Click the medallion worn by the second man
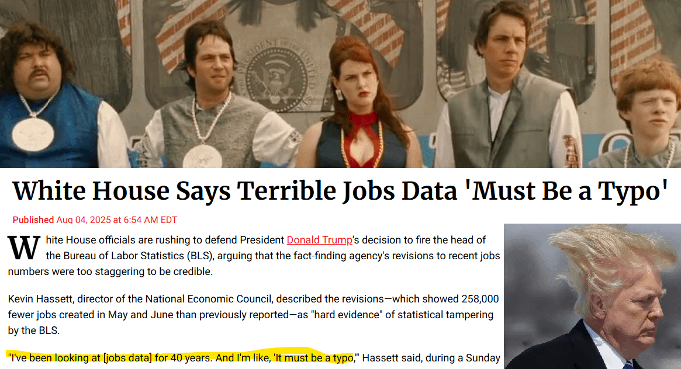 (202, 157)
